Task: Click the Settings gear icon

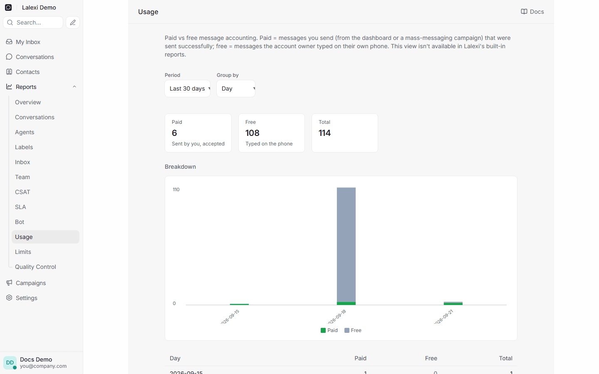Action: pos(9,298)
